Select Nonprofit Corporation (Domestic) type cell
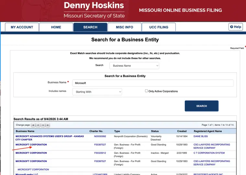 (x=131, y=136)
